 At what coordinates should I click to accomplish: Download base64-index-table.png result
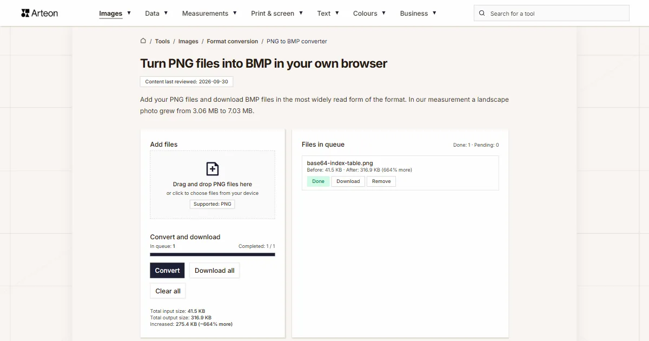[x=348, y=181]
